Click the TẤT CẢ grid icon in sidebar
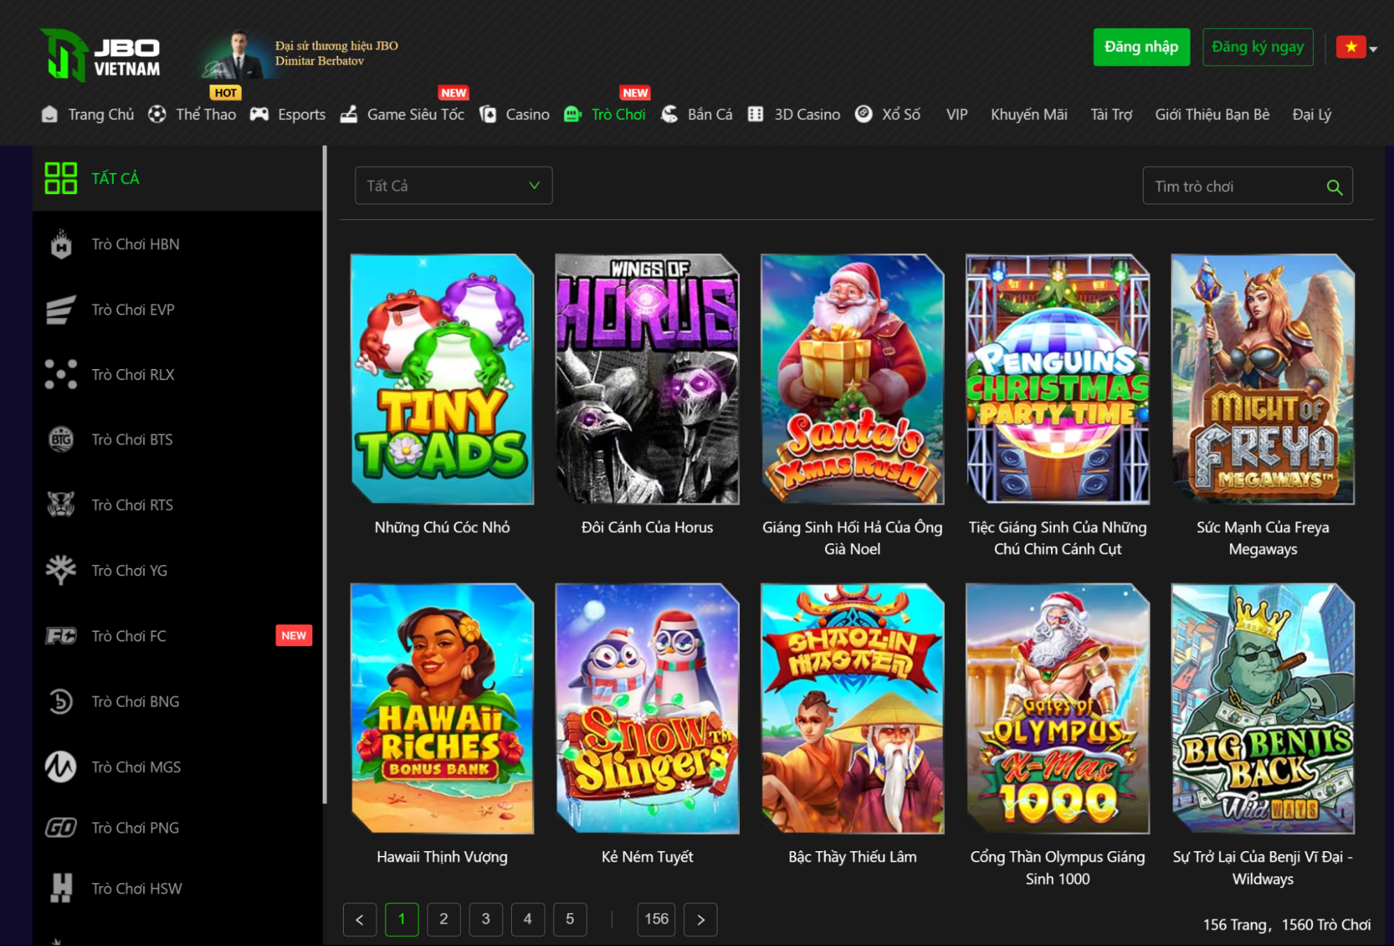 (61, 178)
